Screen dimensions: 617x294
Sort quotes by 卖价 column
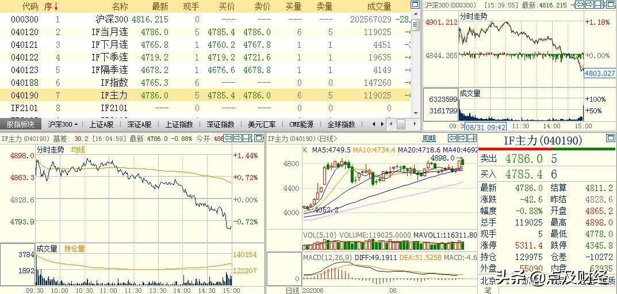[x=262, y=6]
